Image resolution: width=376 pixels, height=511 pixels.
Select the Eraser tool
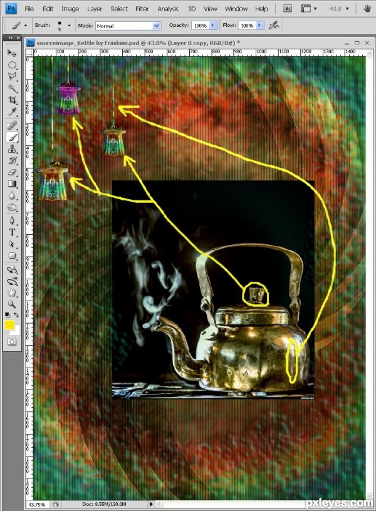pos(12,172)
